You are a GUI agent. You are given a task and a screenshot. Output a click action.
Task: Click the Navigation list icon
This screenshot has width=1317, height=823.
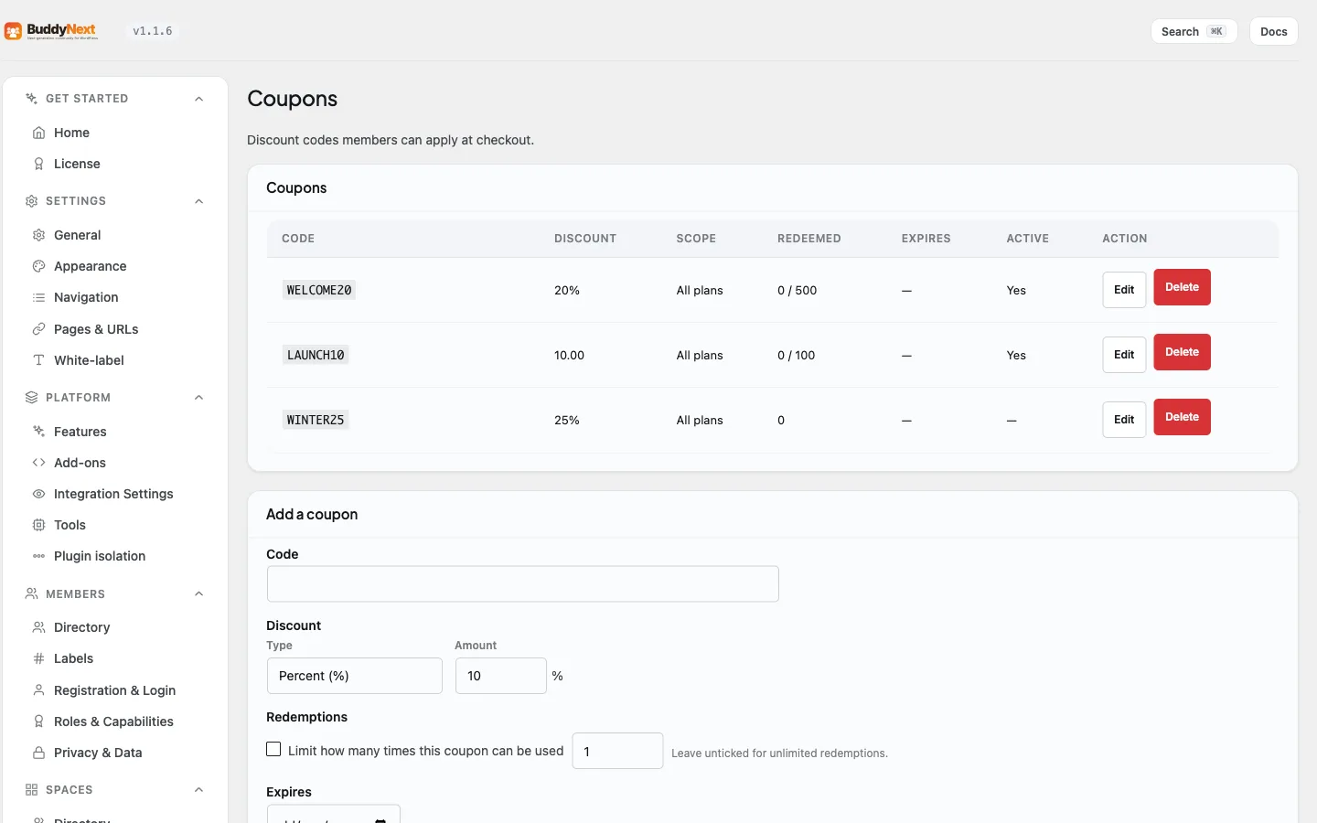38,297
